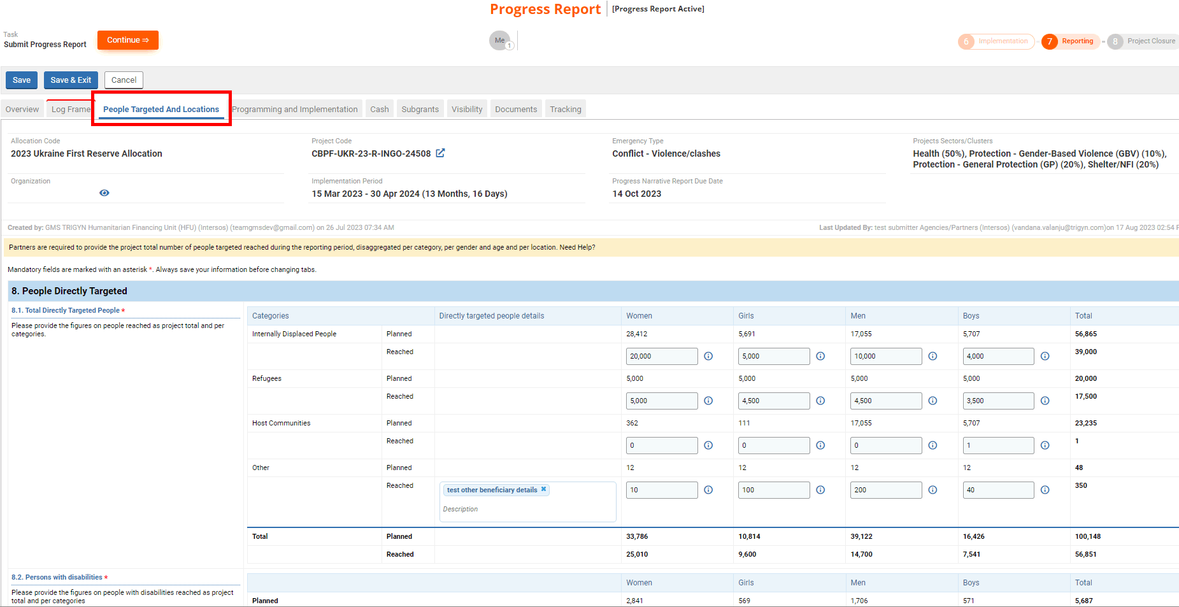The height and width of the screenshot is (607, 1179).
Task: Edit Host Communities Girls reached field
Action: tap(774, 445)
